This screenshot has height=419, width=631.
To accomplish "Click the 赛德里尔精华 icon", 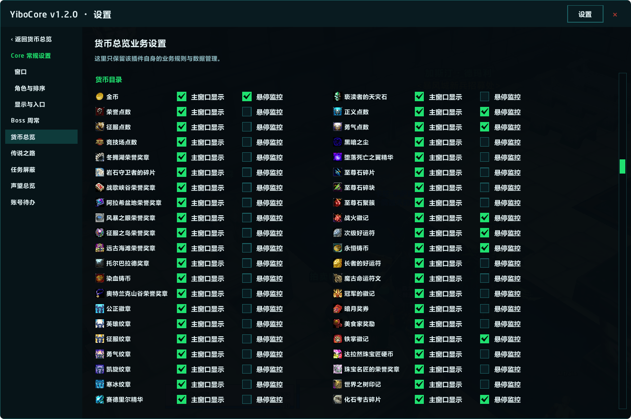I will point(100,399).
